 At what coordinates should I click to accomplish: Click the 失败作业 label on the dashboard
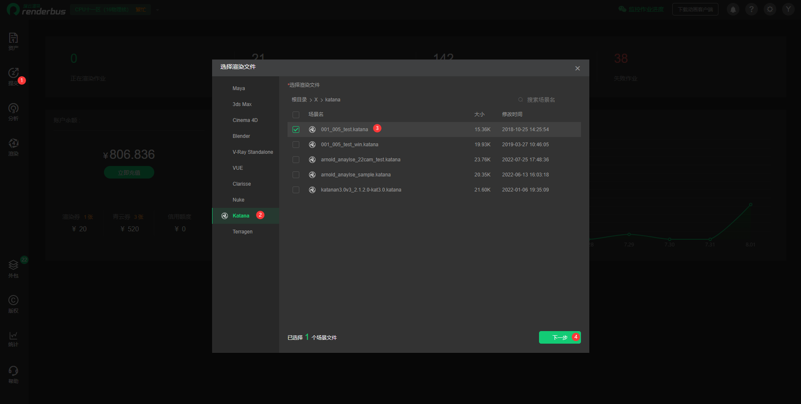click(625, 79)
